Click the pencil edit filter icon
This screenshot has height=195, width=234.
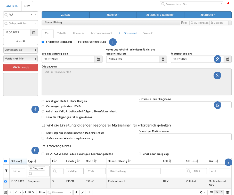pos(83,193)
